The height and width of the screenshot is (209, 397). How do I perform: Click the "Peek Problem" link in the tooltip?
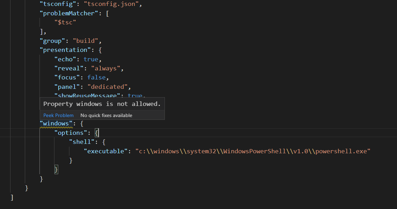tap(58, 115)
